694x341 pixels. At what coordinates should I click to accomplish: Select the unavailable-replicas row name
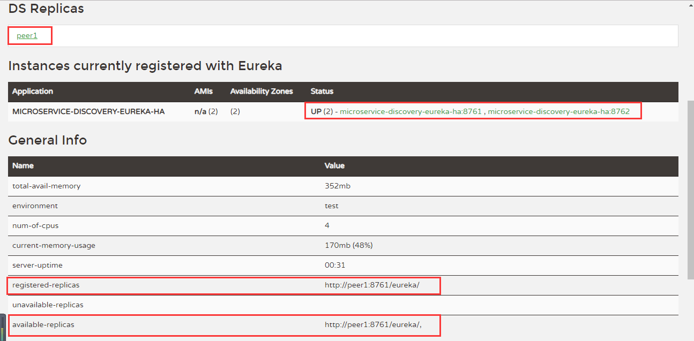(x=48, y=305)
